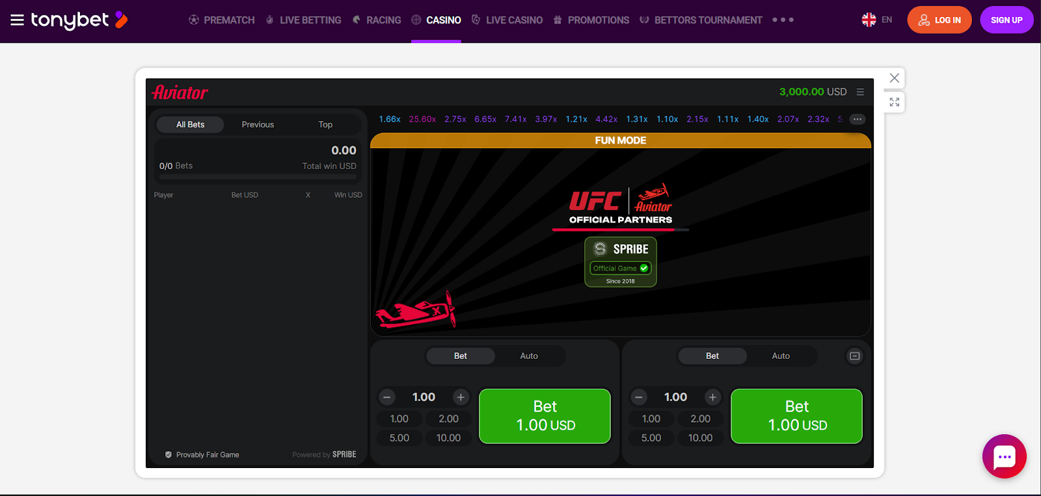Click the 2.32x history multiplier

point(818,119)
